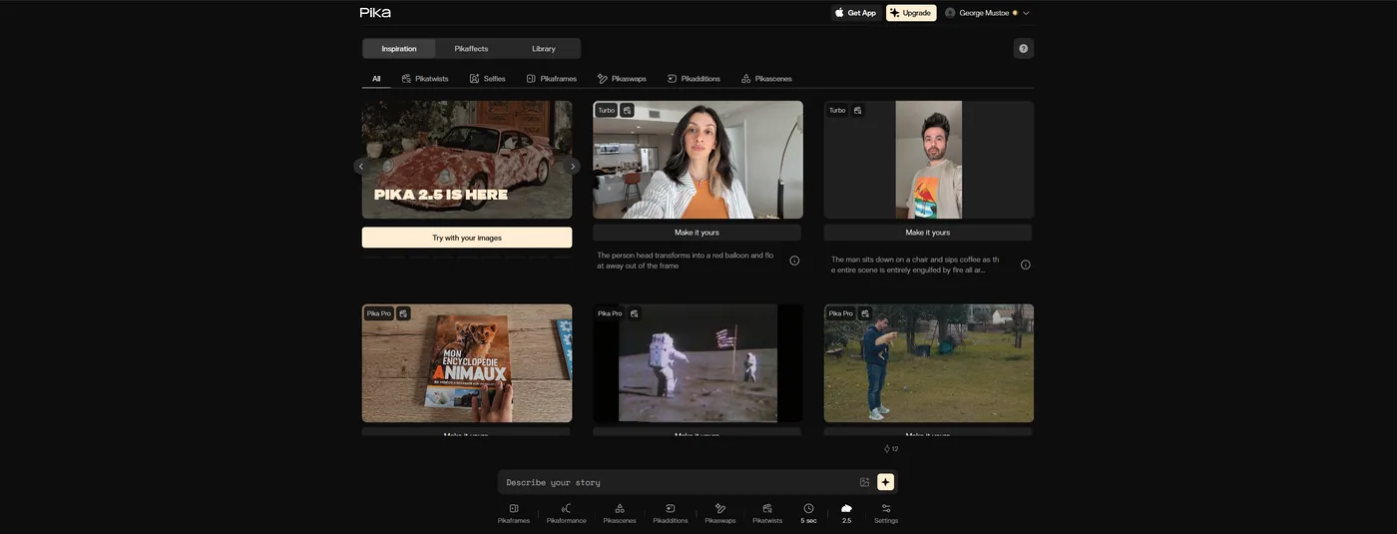Click Try with your images button

[x=467, y=238]
